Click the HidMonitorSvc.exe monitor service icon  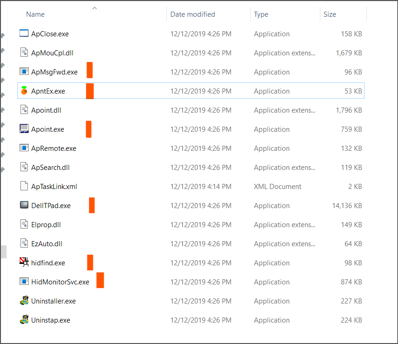tap(24, 282)
